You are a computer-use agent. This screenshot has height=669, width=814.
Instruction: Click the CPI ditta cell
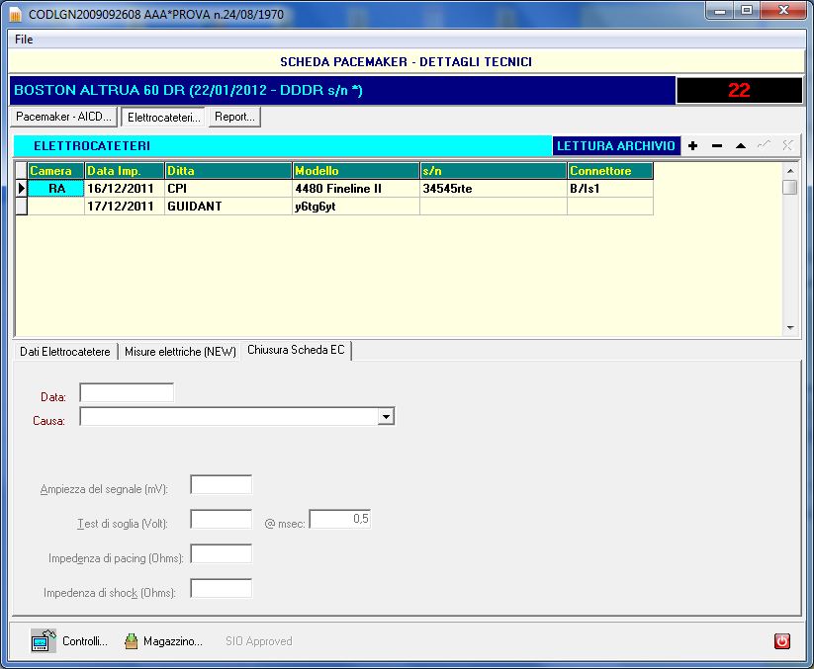[228, 189]
